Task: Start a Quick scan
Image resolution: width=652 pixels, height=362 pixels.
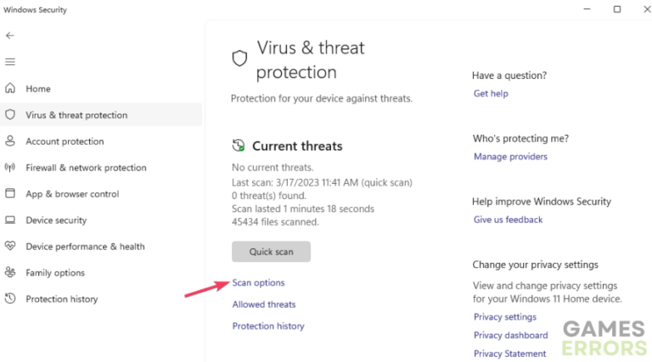Action: pos(271,252)
